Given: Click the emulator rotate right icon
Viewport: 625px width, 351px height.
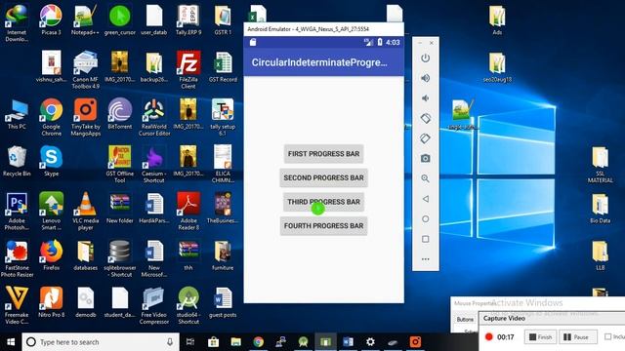Looking at the screenshot, I should point(426,138).
